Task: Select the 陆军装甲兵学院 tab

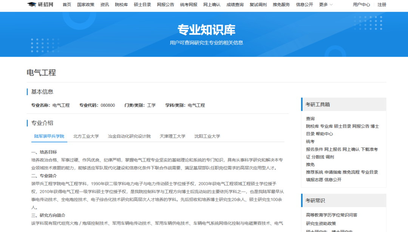Action: [x=49, y=136]
